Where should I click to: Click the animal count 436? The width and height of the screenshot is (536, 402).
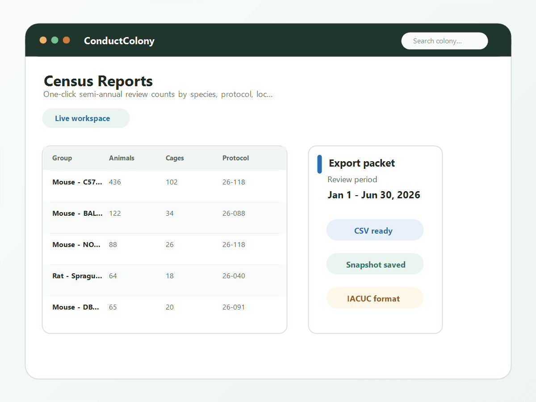click(115, 182)
